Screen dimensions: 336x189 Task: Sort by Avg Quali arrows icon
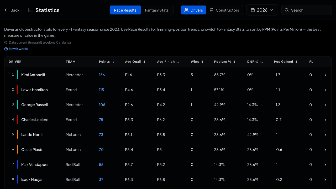144,62
